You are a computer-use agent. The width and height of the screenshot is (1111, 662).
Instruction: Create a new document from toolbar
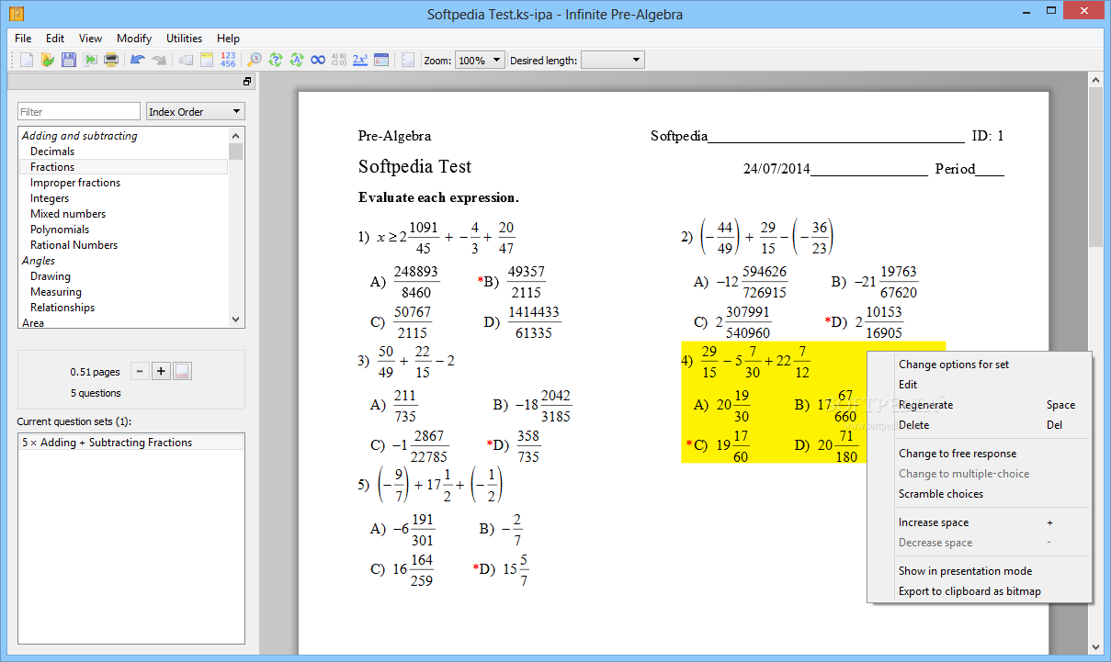coord(27,60)
